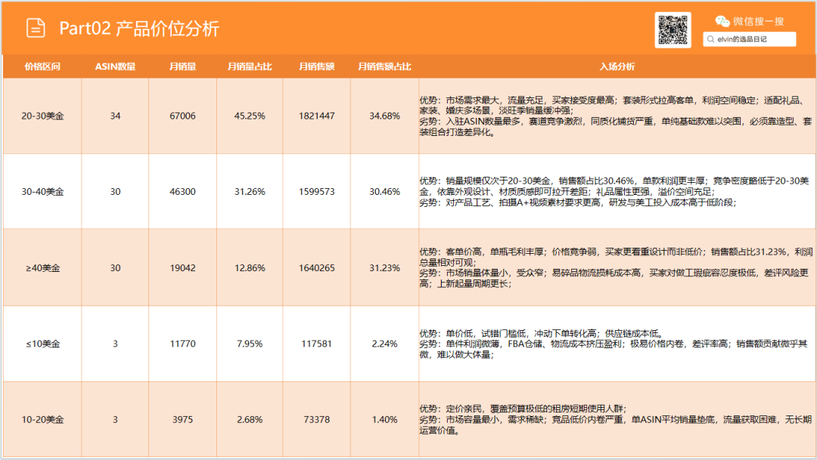The image size is (817, 460).
Task: Click sales share cell '2.68%'
Action: point(250,419)
